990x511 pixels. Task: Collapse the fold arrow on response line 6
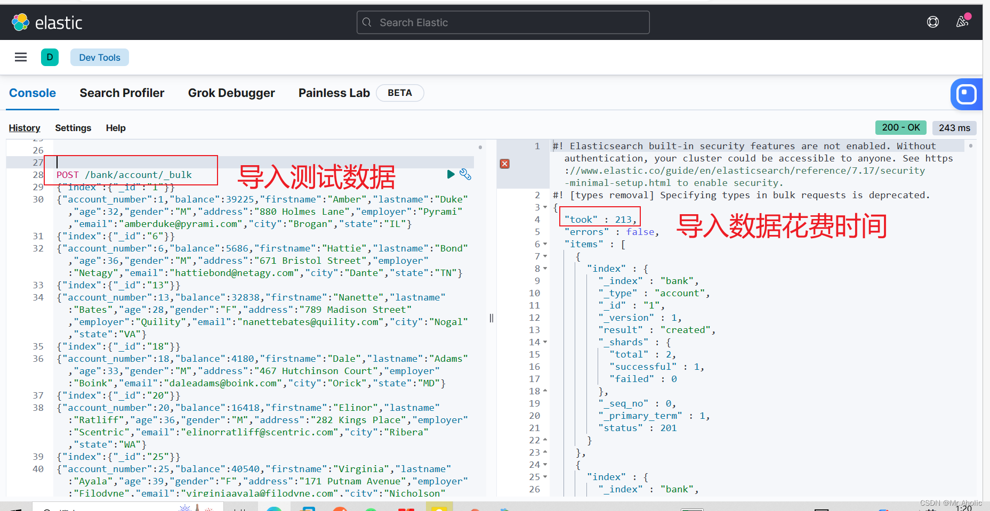pos(545,244)
